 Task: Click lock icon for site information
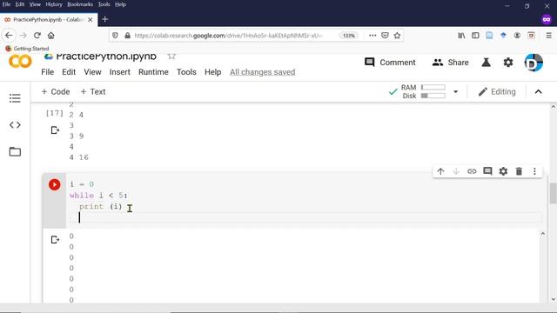(x=128, y=36)
